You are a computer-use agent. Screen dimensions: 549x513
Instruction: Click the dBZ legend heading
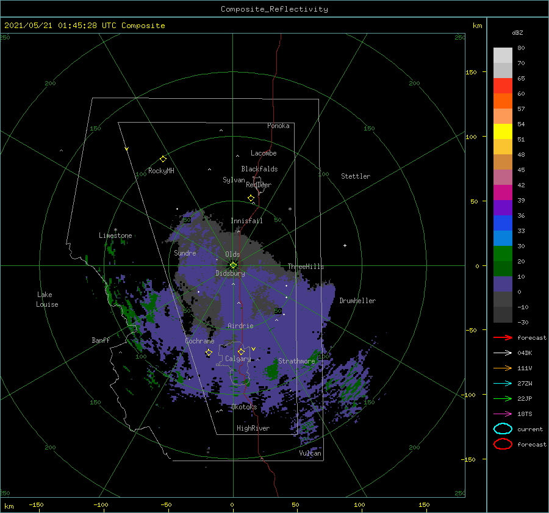[517, 32]
